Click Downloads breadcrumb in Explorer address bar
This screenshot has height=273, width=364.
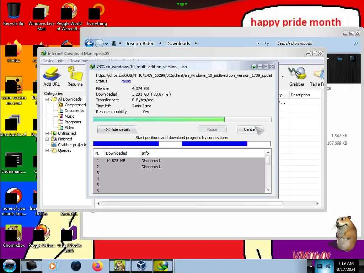[178, 43]
